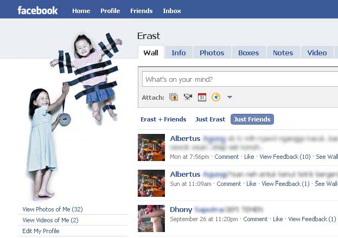The image size is (338, 238).
Task: Attach a photo using the photo icon
Action: tap(174, 97)
